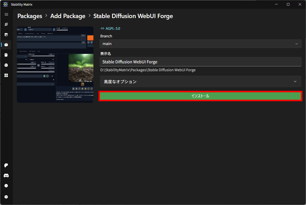
Task: Click the Discord icon in sidebar
Action: click(6, 175)
